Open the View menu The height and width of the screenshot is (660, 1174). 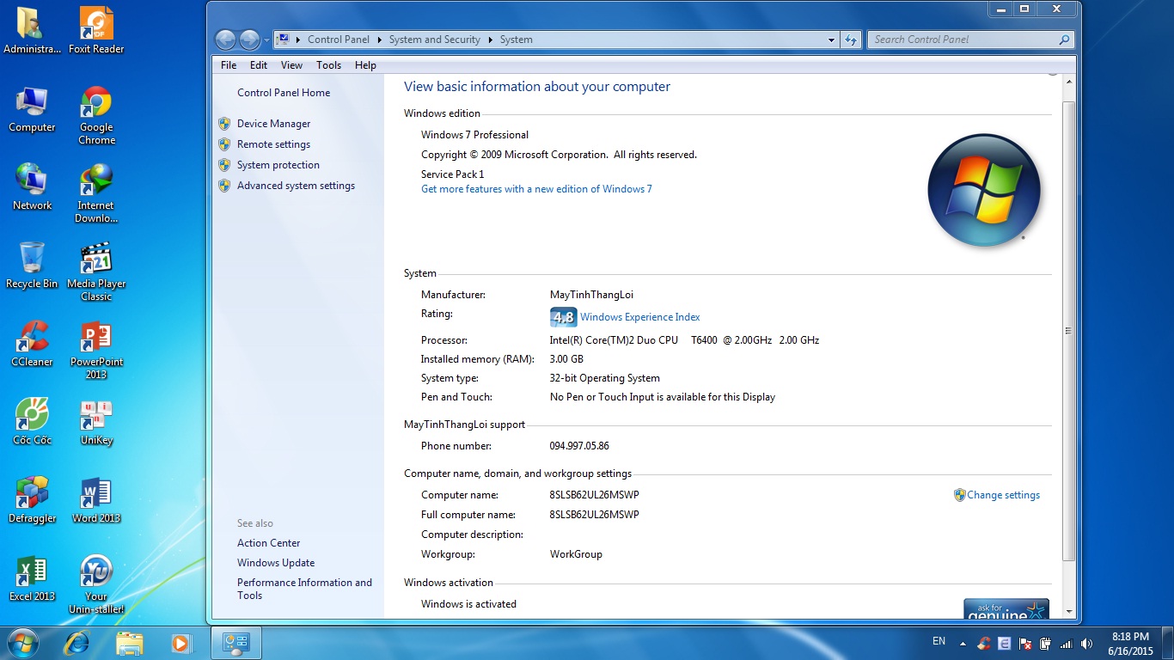291,64
